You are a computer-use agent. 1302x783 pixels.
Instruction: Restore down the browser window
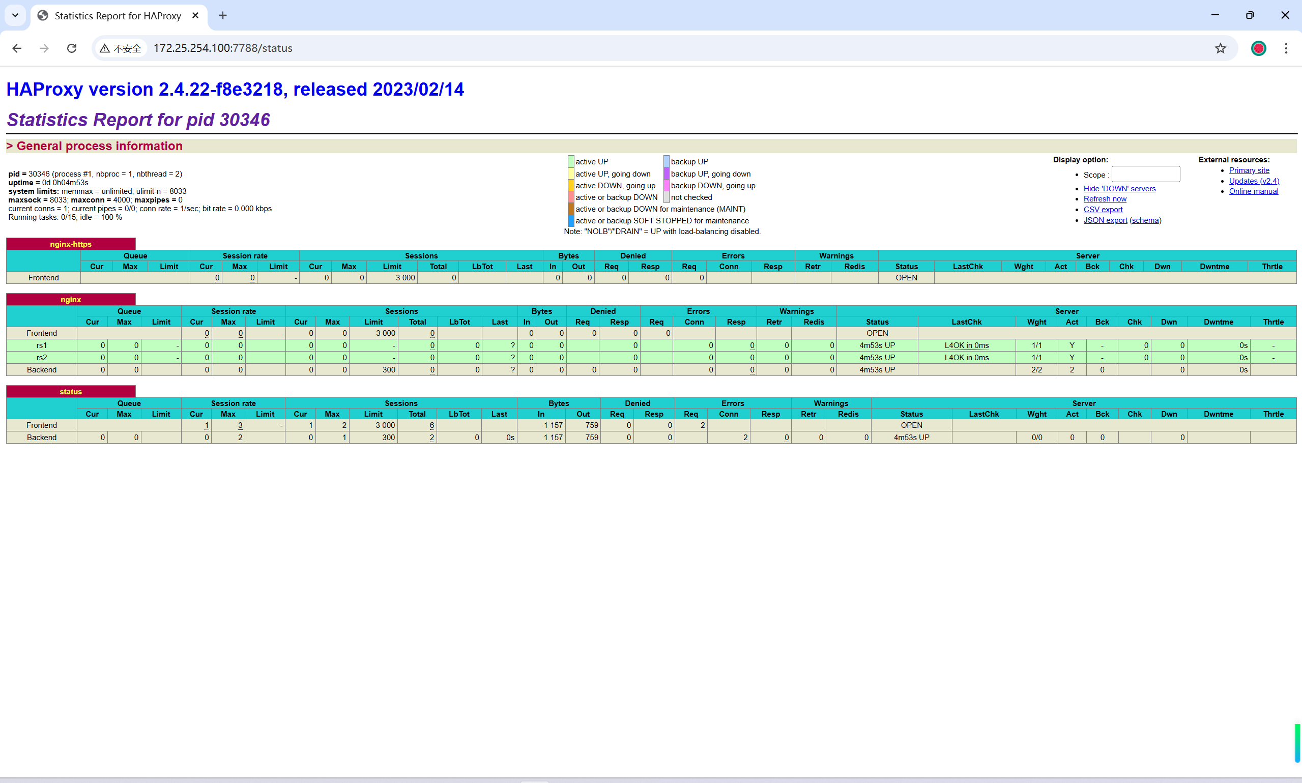[1250, 15]
